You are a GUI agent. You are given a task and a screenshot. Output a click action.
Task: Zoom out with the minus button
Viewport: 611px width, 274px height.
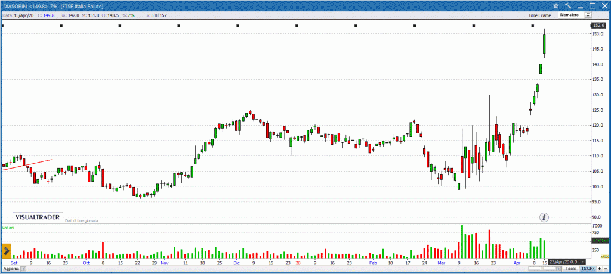605,269
